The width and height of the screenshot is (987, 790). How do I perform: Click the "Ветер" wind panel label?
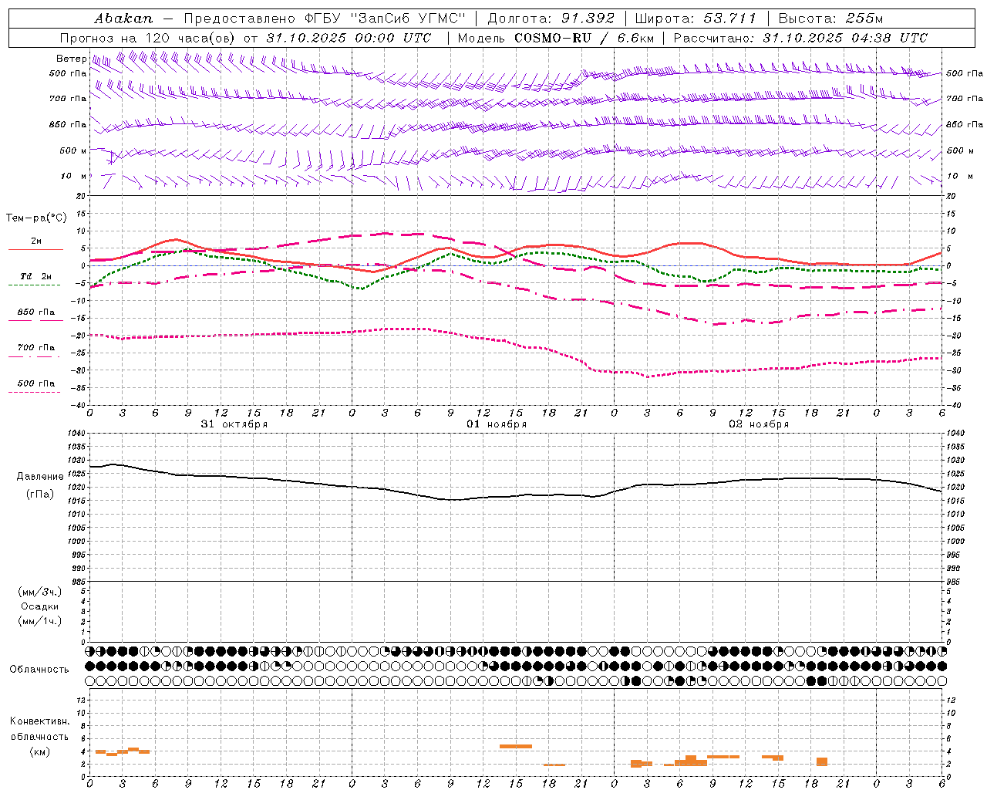(x=71, y=59)
